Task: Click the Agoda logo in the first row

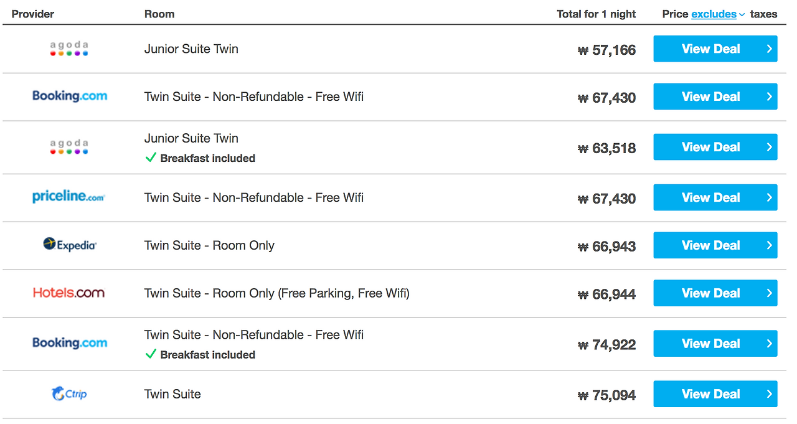Action: 68,49
